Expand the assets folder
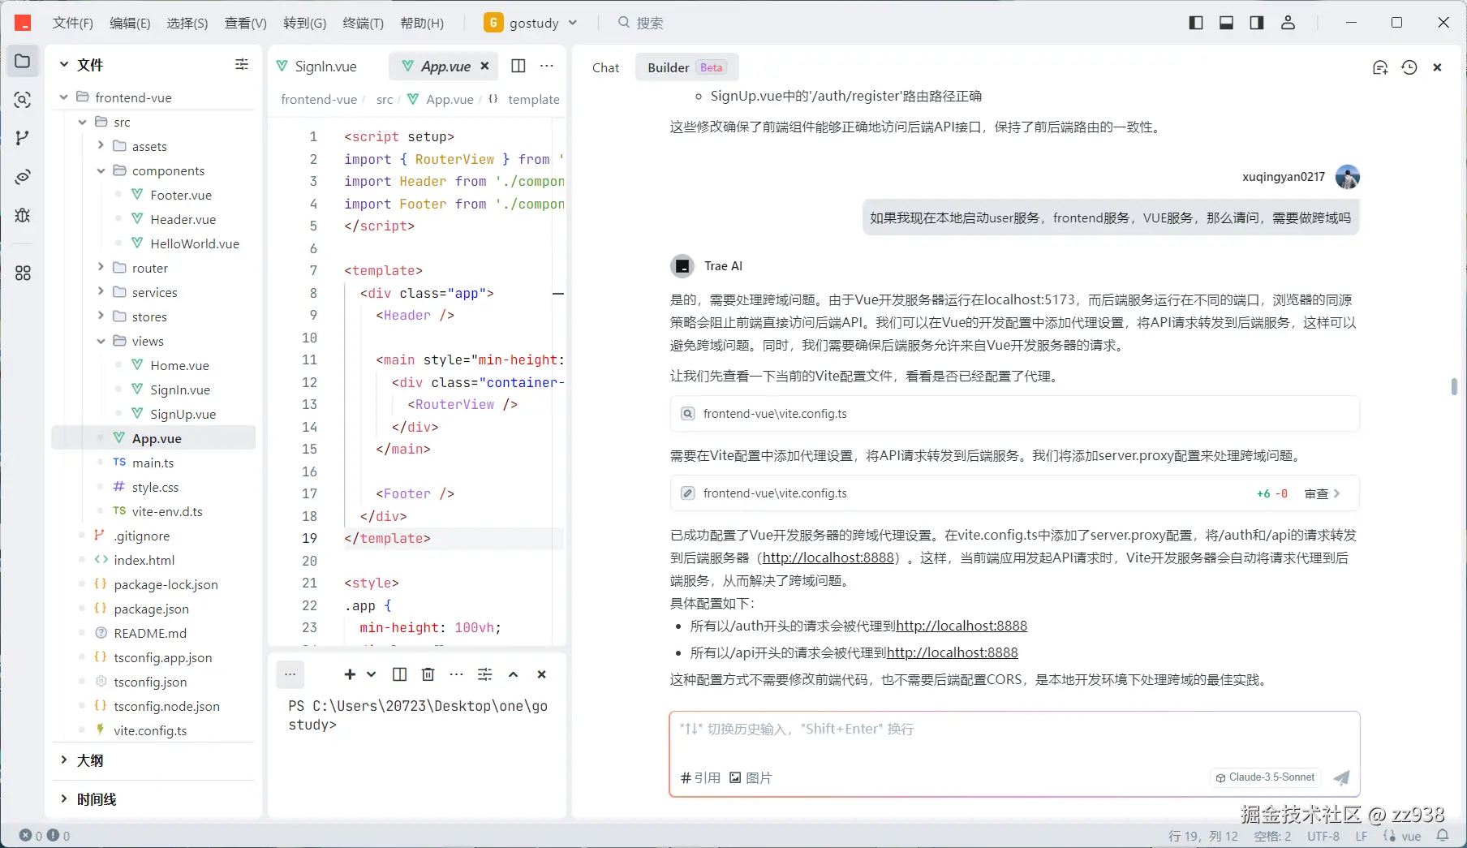1467x848 pixels. click(x=101, y=146)
